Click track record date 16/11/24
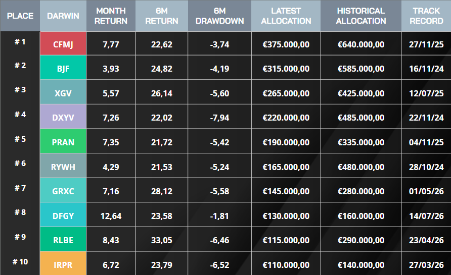The height and width of the screenshot is (275, 451). pyautogui.click(x=426, y=69)
